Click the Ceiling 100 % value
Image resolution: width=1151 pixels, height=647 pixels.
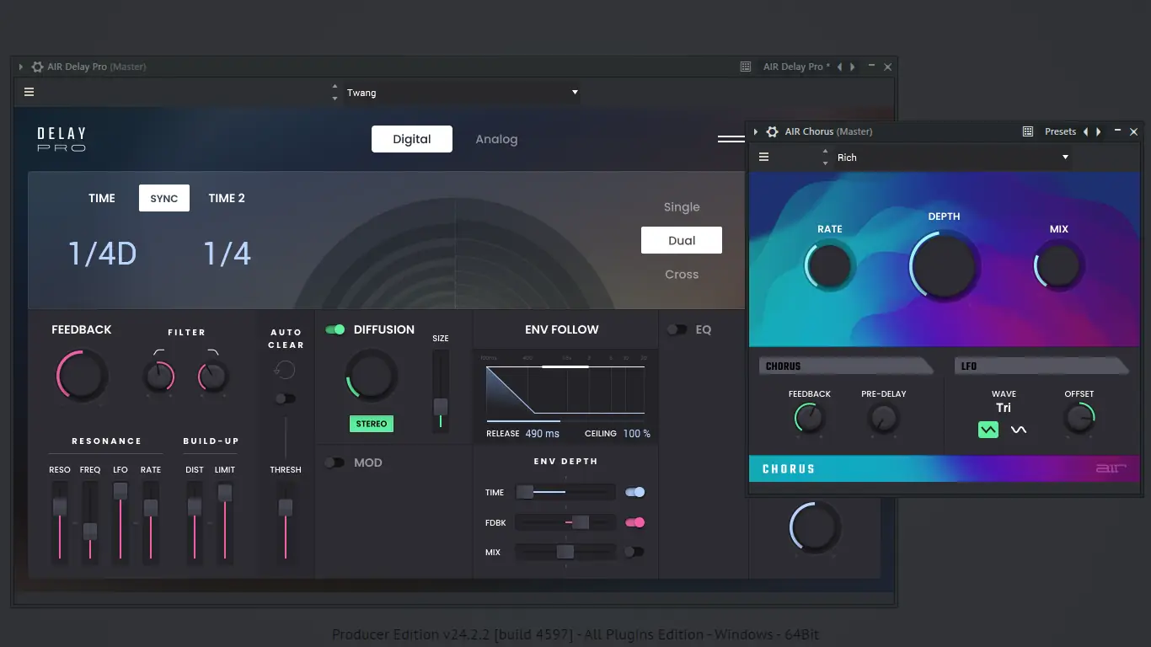637,434
